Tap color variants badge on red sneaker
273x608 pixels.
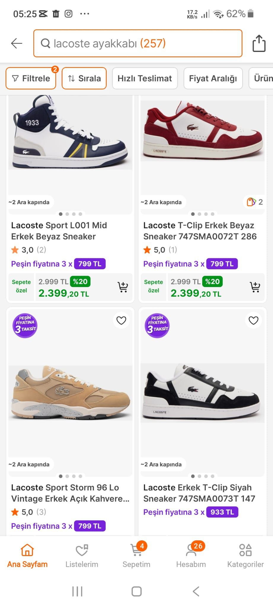tap(255, 202)
